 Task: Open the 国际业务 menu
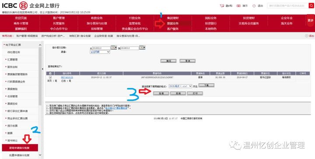211,18
